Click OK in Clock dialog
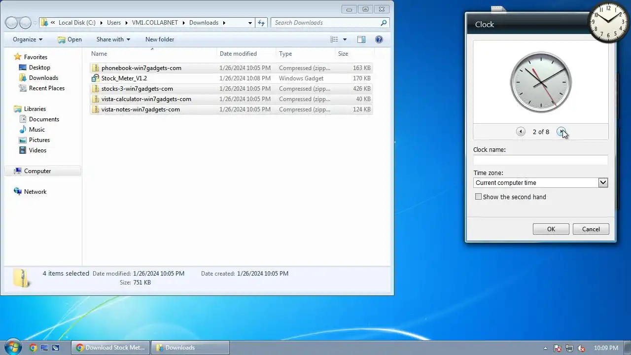 (551, 229)
